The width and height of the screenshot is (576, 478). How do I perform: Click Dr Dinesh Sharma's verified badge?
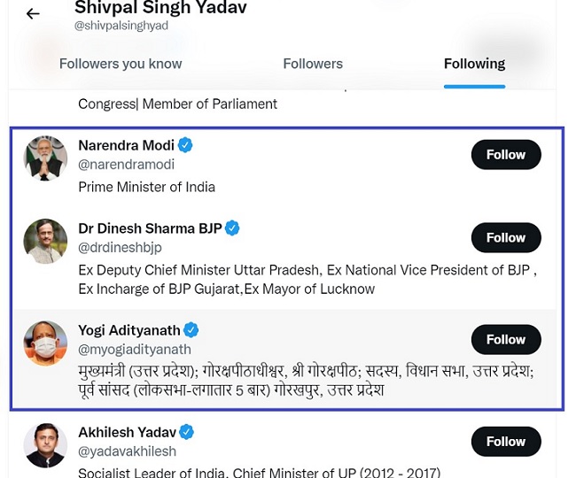pos(232,227)
